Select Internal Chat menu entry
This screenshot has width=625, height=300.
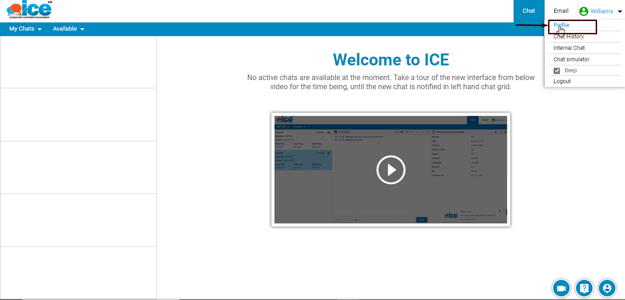[x=569, y=48]
